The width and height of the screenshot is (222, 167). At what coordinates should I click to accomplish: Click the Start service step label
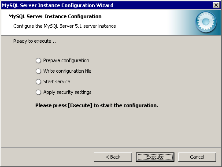coord(57,82)
